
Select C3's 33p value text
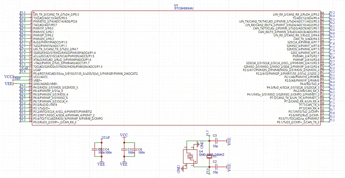click(x=215, y=146)
